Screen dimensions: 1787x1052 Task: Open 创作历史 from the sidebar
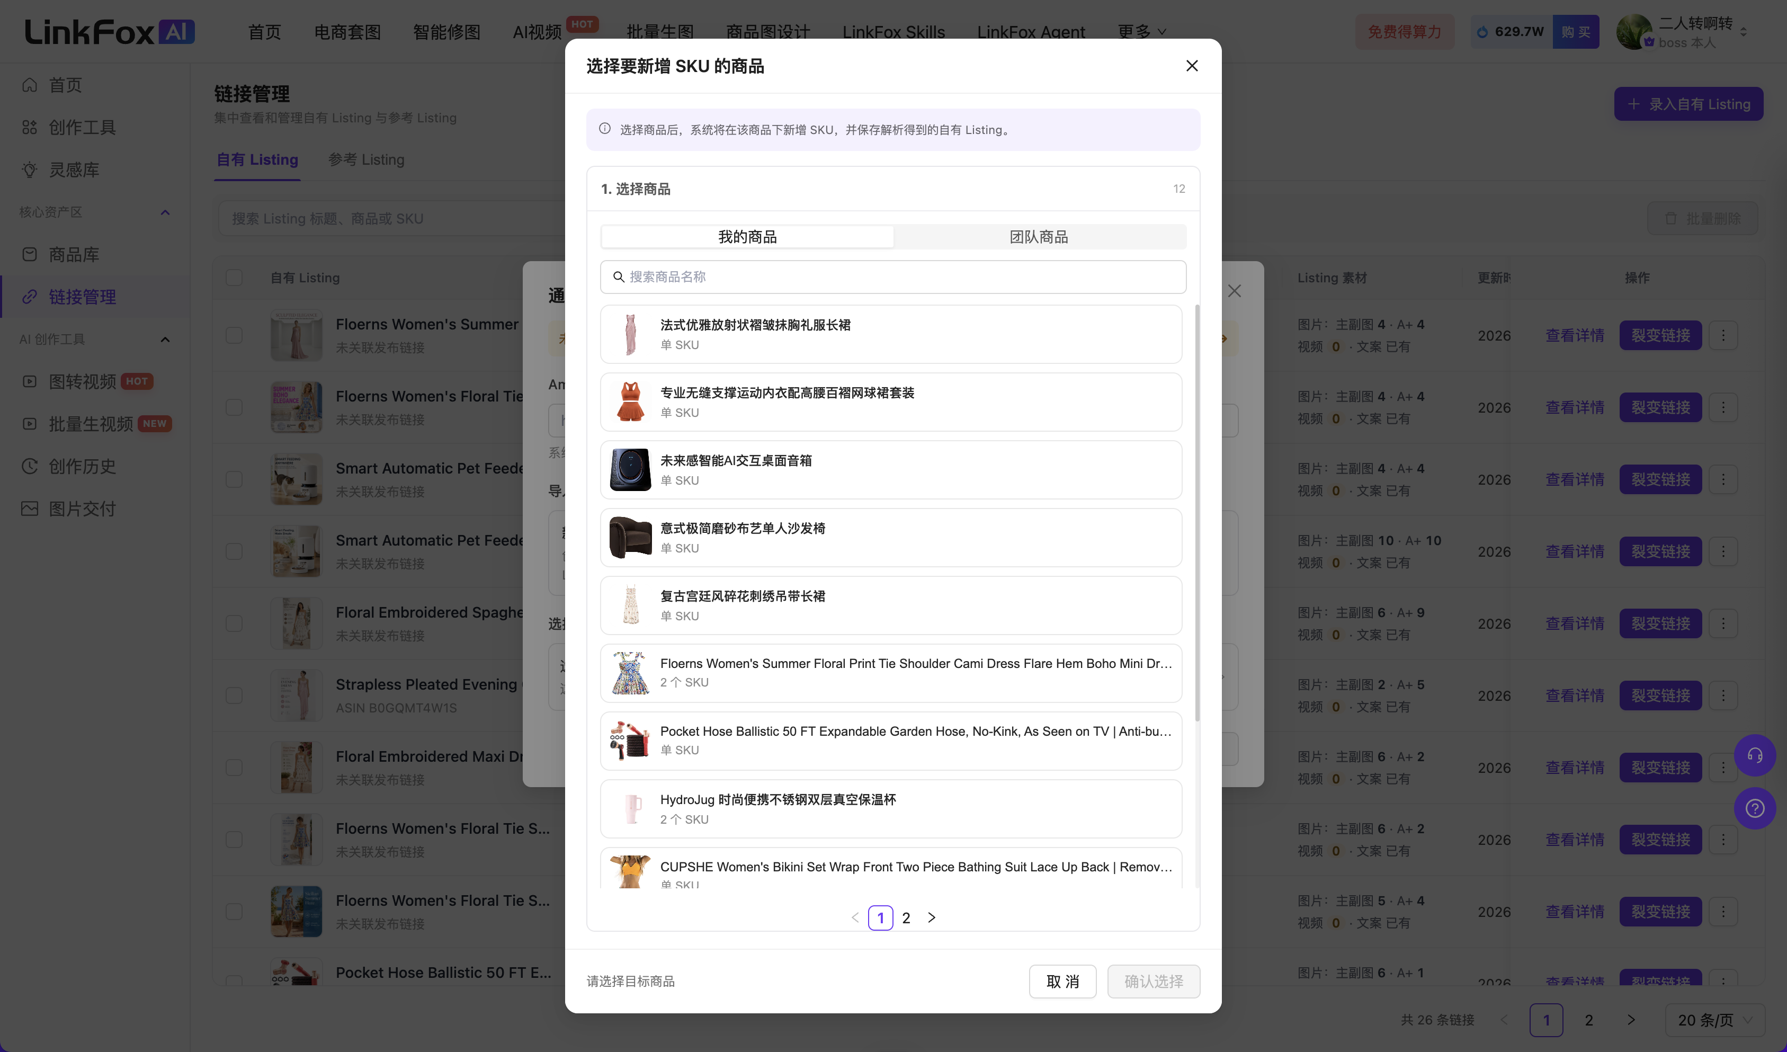(82, 466)
